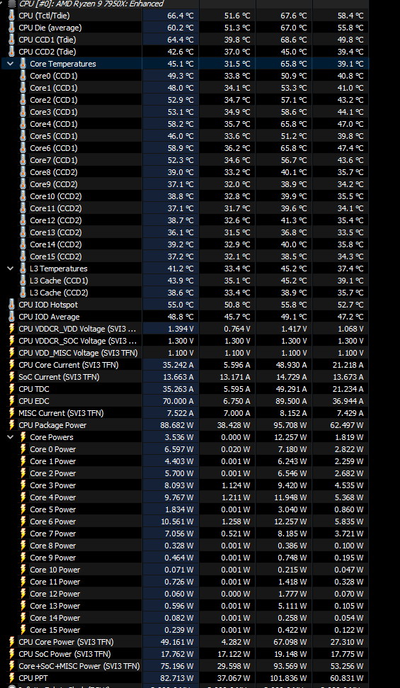Image resolution: width=400 pixels, height=688 pixels.
Task: Select the Core7 (CCD1) sensor row
Action: point(184,160)
